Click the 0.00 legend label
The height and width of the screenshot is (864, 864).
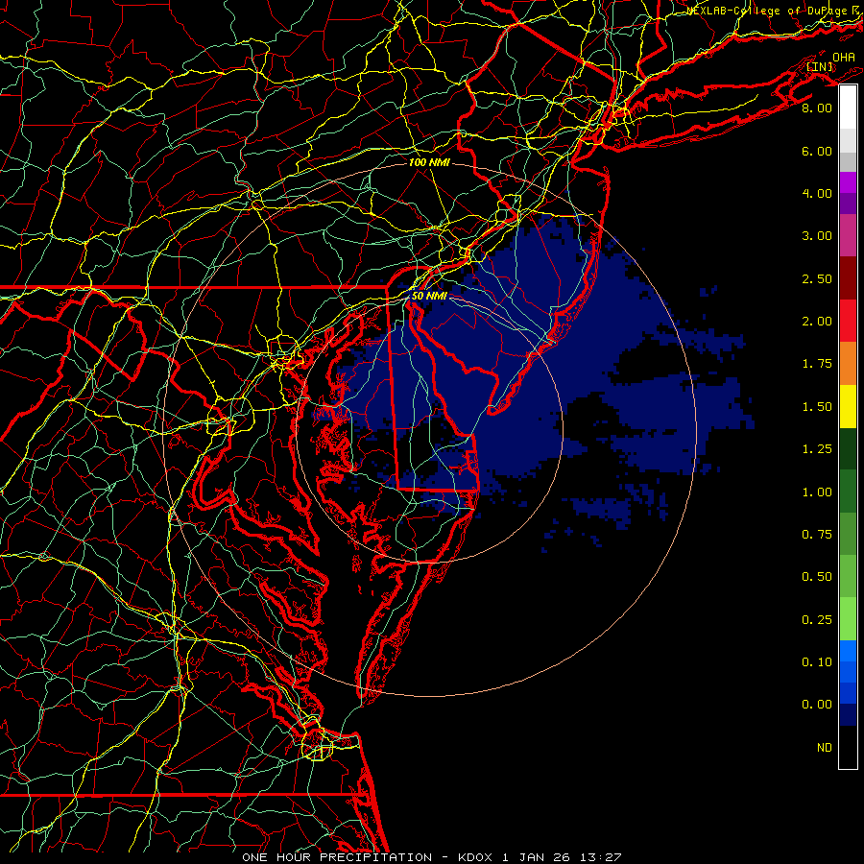point(817,705)
